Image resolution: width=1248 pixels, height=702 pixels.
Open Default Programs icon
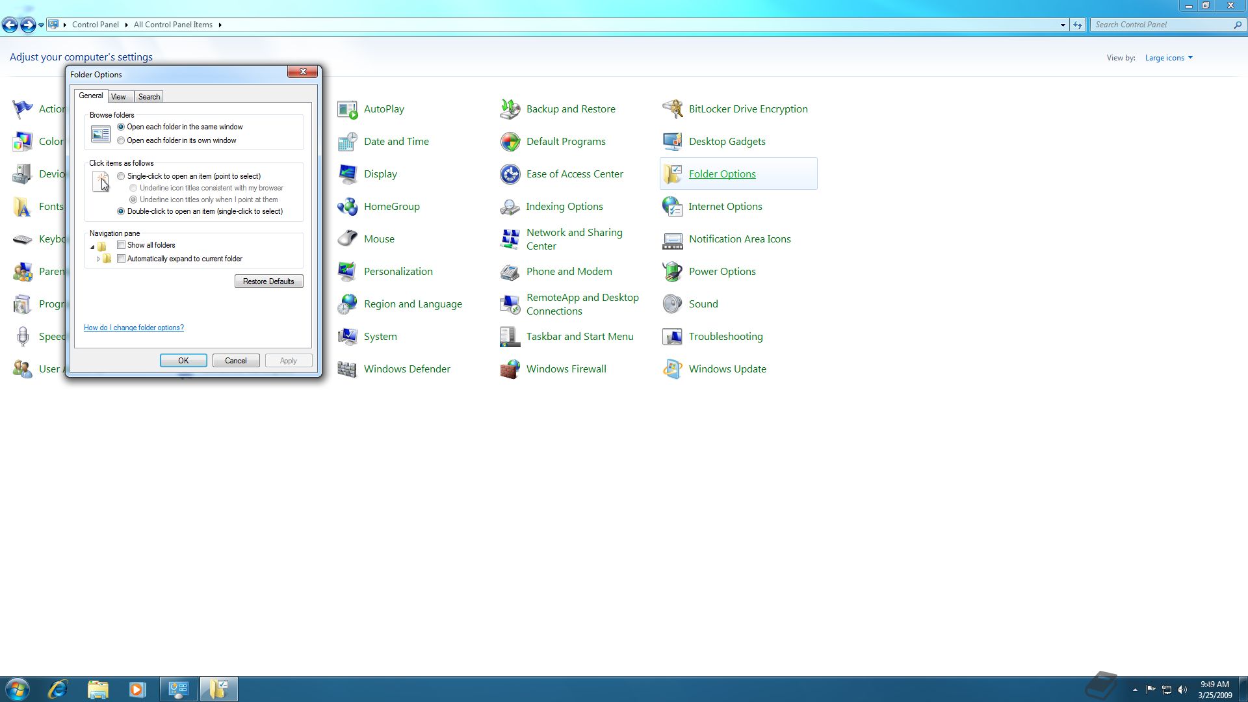pyautogui.click(x=510, y=142)
